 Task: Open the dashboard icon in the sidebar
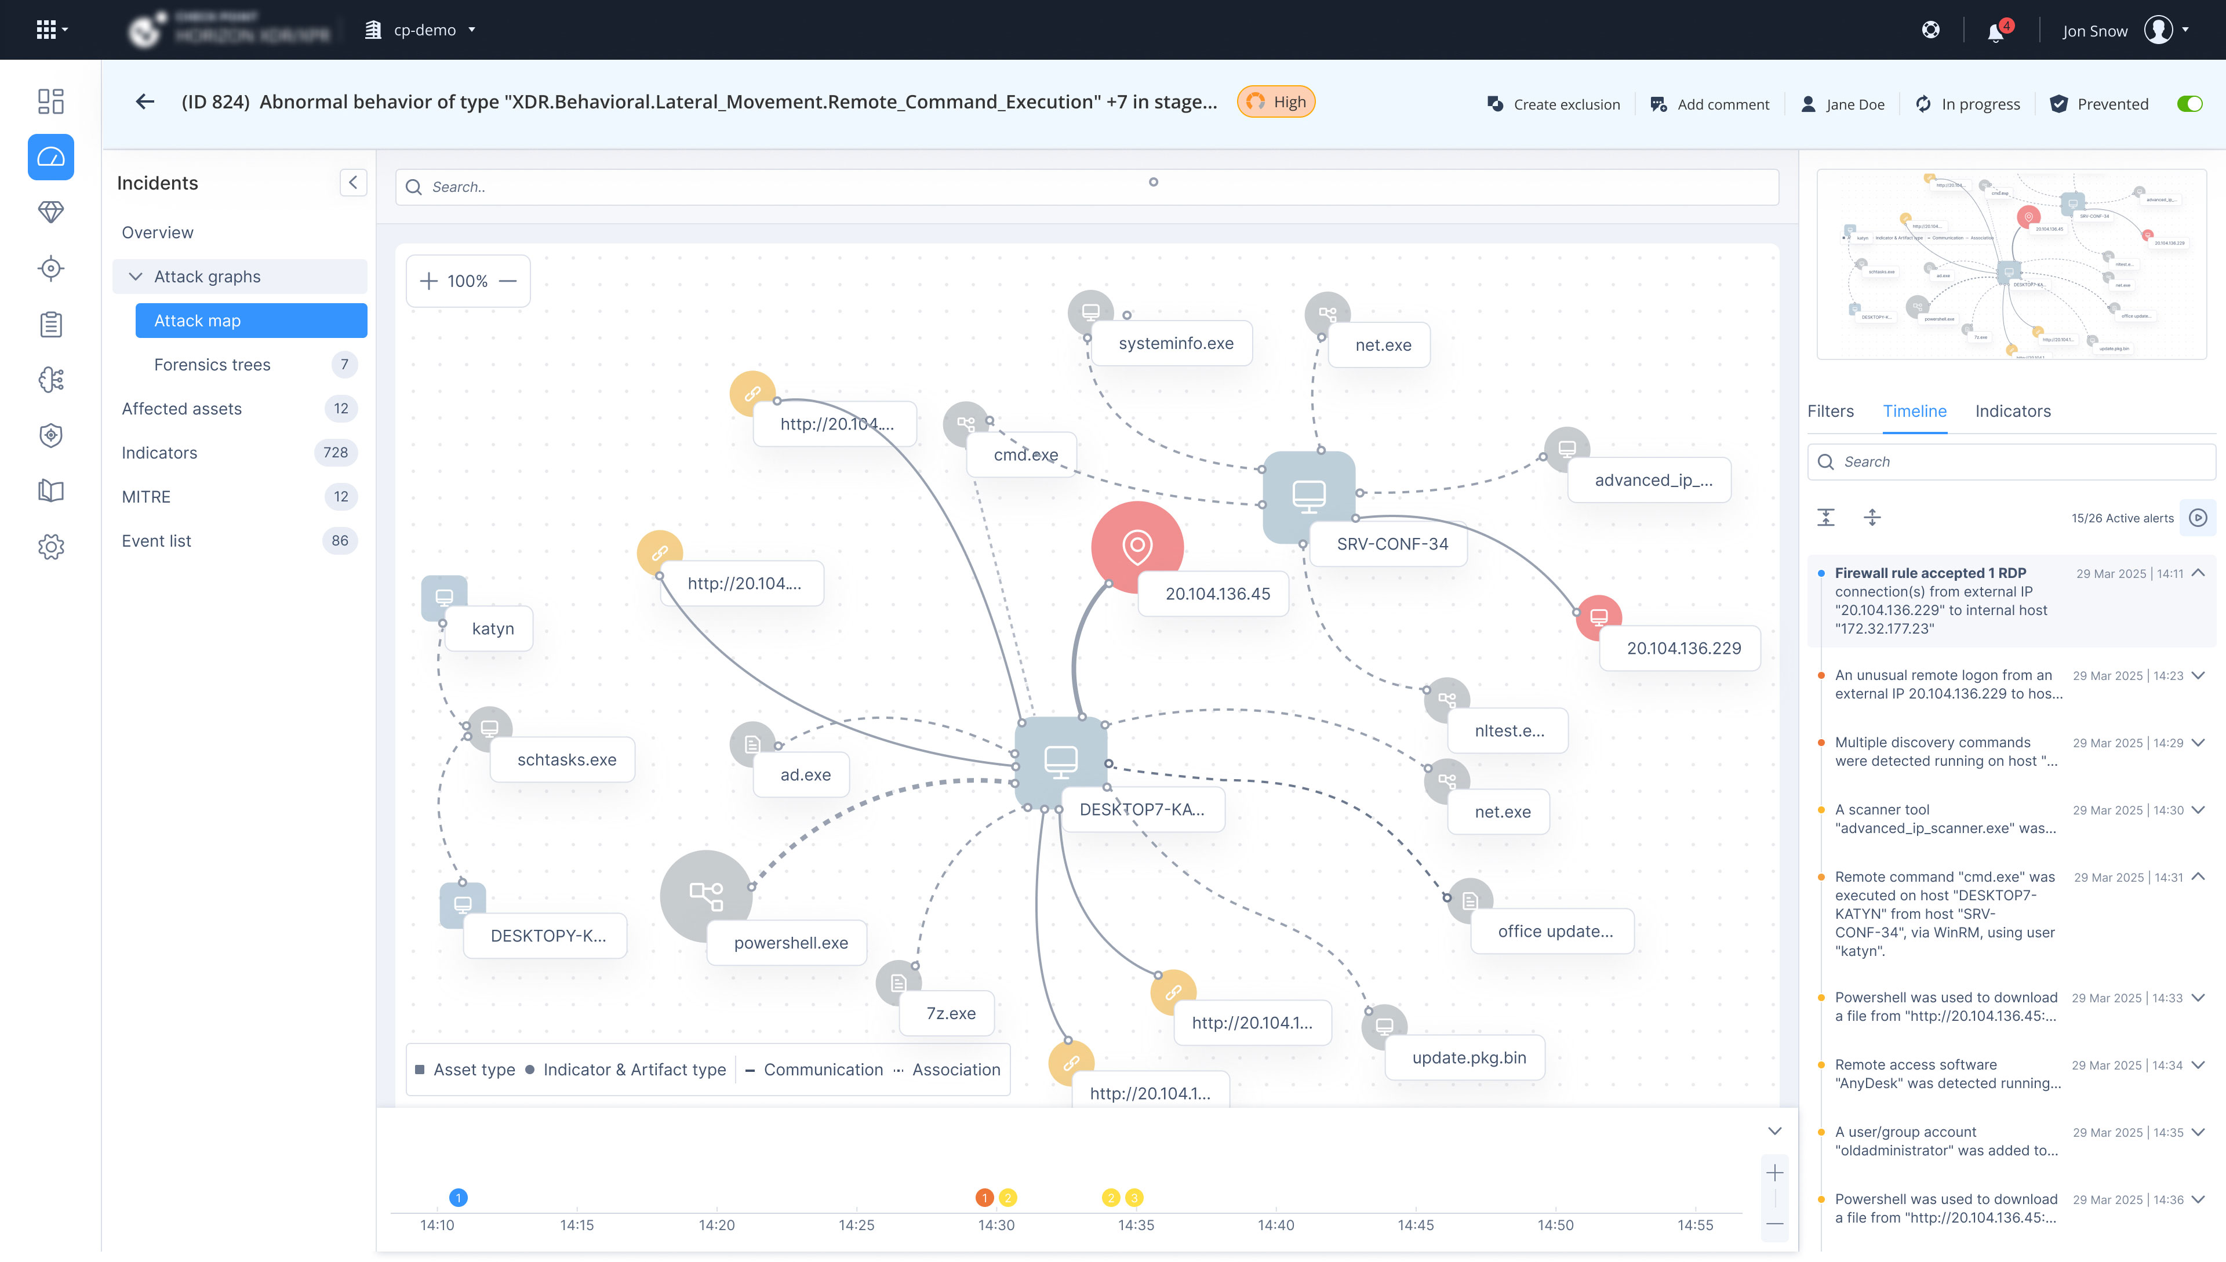coord(51,101)
